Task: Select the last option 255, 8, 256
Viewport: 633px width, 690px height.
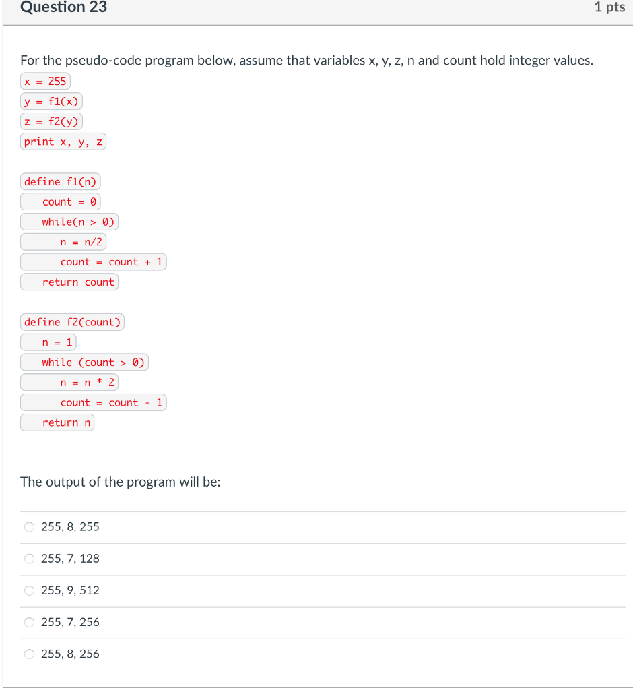Action: point(30,654)
